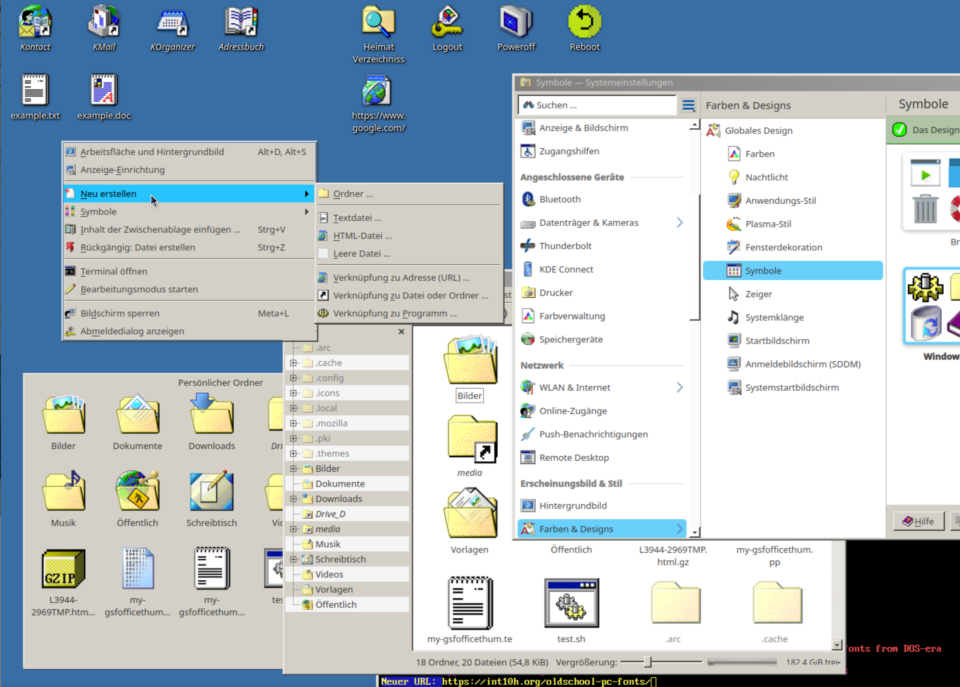Choose Ordner ... from Neu erstellen submenu
Viewport: 960px width, 687px height.
(410, 194)
